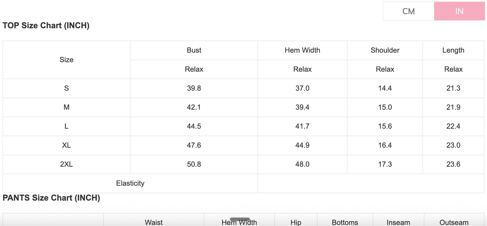Click the size S row label
The height and width of the screenshot is (226, 487).
coord(66,88)
